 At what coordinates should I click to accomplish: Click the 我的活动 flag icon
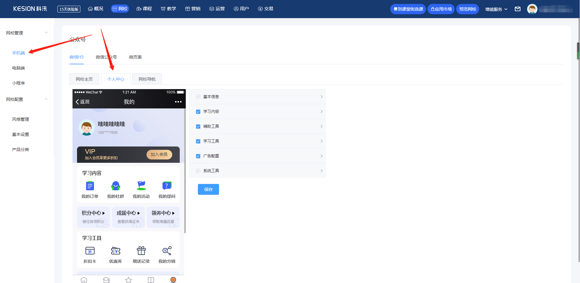[x=141, y=186]
